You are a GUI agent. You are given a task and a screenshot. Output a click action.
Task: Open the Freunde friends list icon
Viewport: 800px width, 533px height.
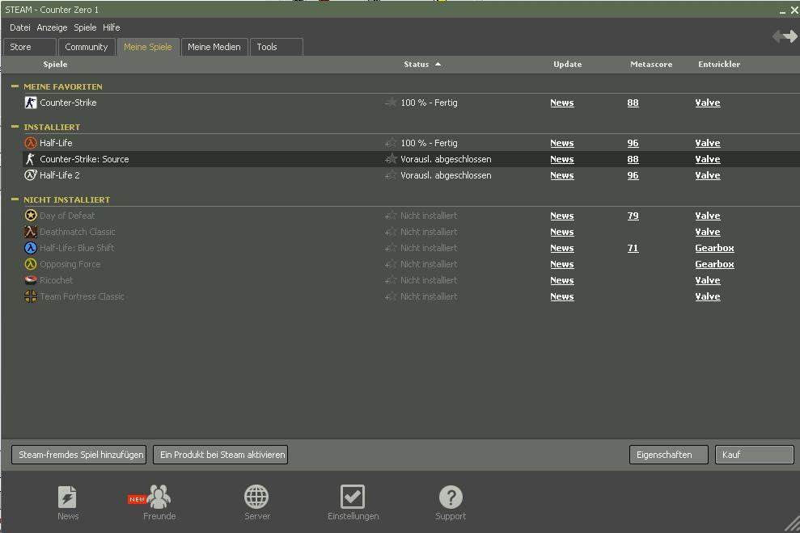pyautogui.click(x=159, y=497)
